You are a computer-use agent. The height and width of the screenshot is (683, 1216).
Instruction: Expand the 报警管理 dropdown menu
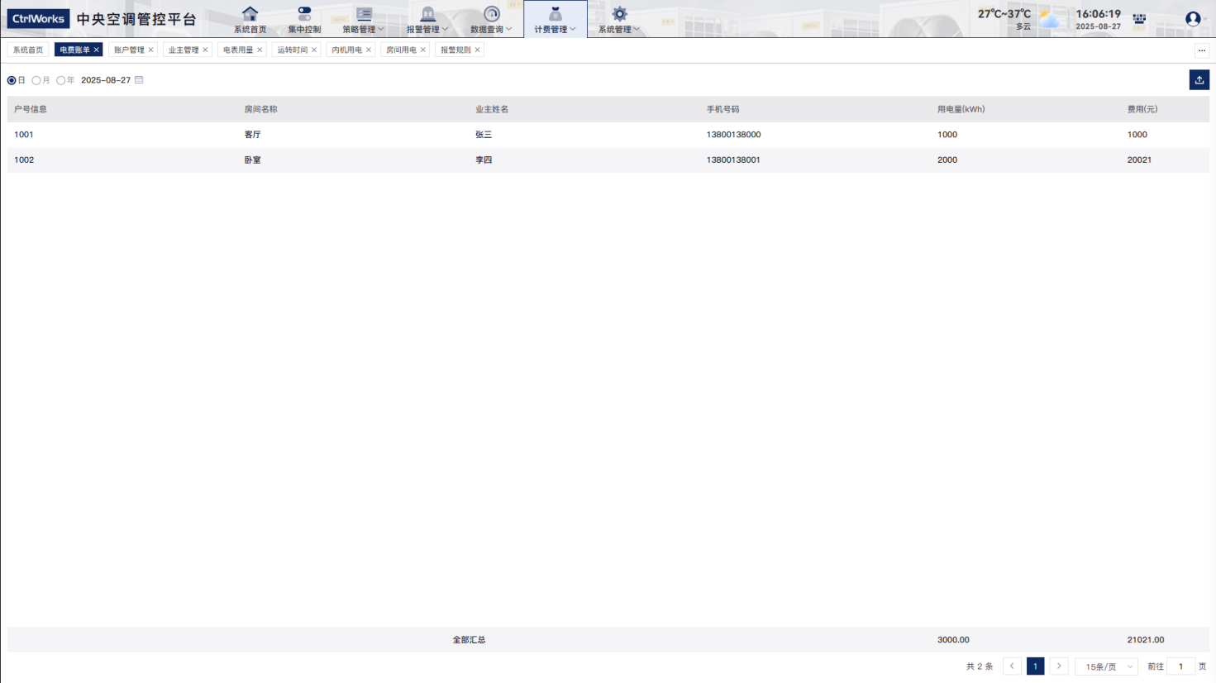point(427,20)
